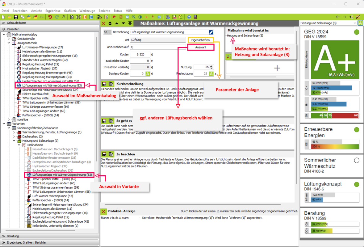Click the Auswahl button
Screen dimensions: 364x247
click(200, 47)
